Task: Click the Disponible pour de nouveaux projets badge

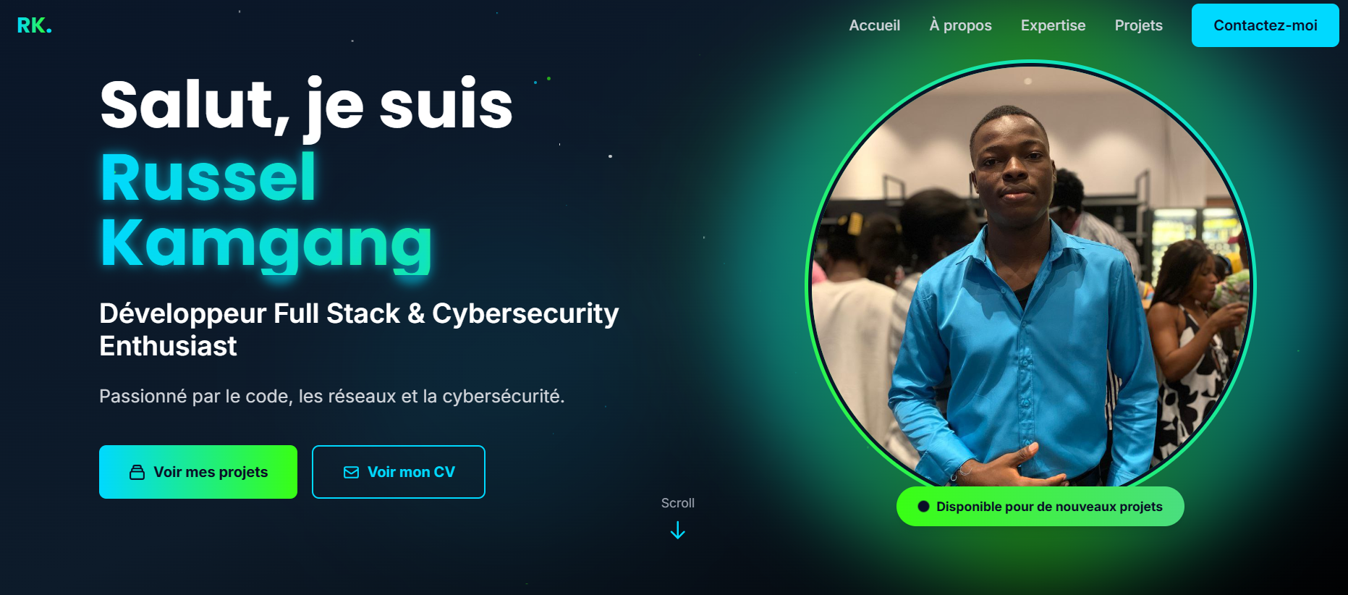Action: click(1040, 507)
